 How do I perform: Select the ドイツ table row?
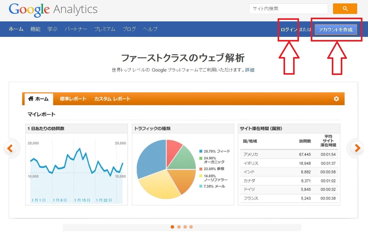(x=289, y=189)
